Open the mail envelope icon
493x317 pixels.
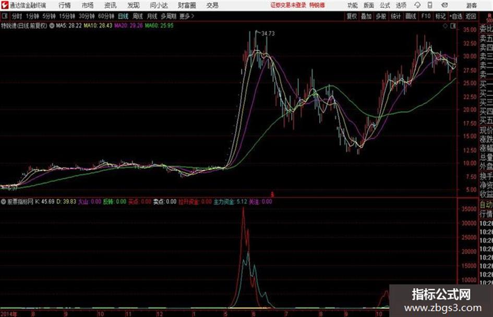(x=444, y=5)
